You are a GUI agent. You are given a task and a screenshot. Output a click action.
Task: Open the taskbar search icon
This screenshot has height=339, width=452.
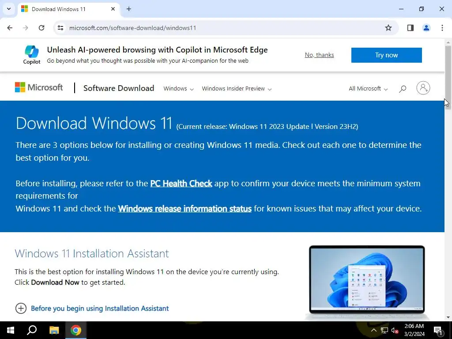[32, 330]
